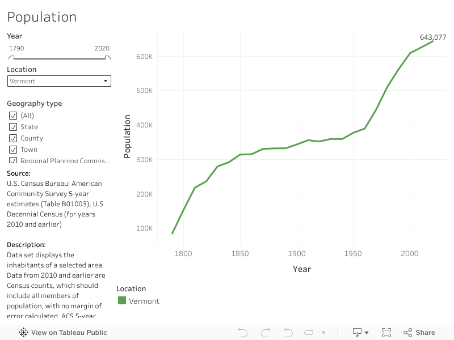Viewport: 454px width, 340px height.
Task: Click the Year slider's 2020 end handle
Action: pyautogui.click(x=108, y=58)
